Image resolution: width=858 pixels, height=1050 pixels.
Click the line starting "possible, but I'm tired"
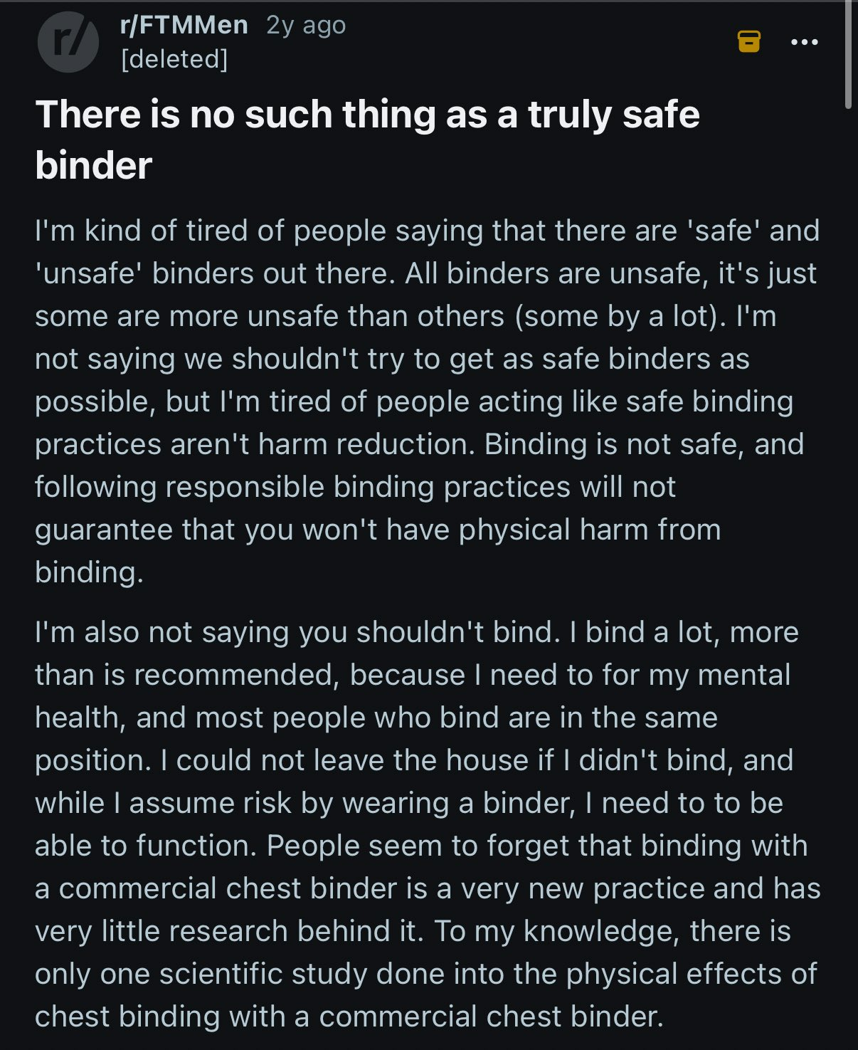[413, 401]
